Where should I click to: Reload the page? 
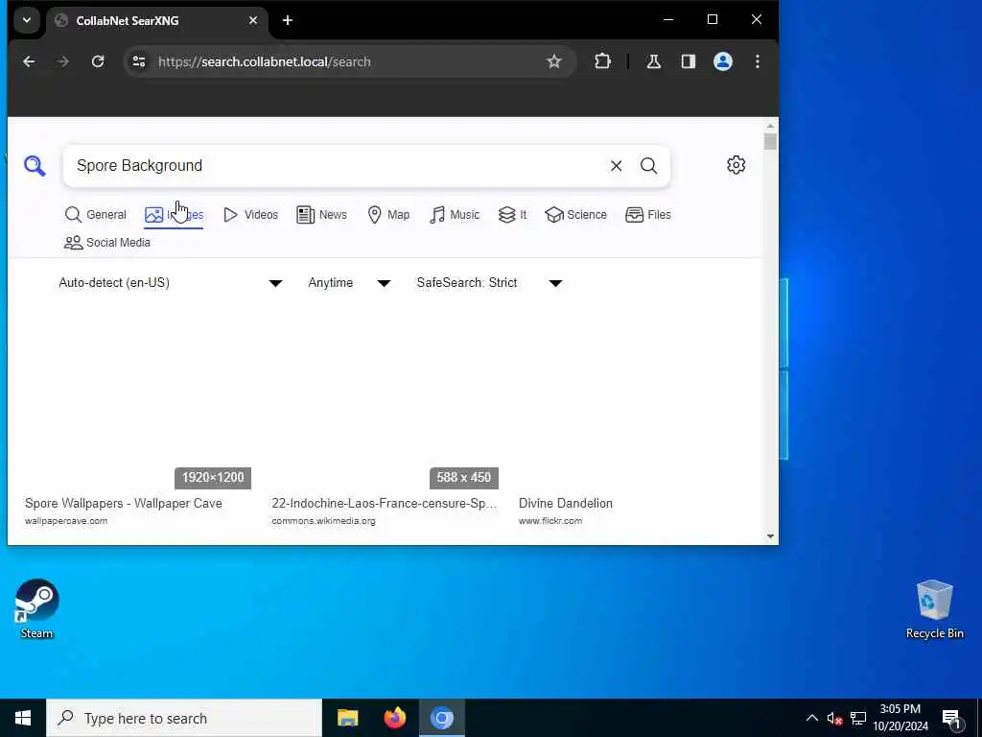[98, 61]
